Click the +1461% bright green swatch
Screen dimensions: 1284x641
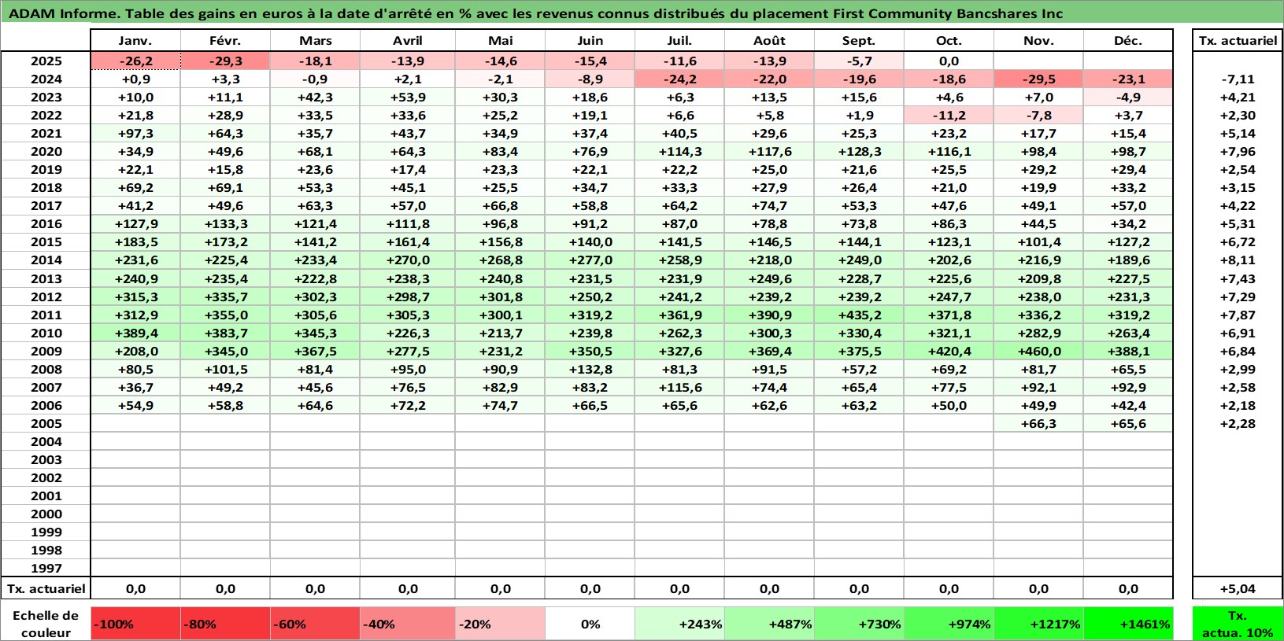(1128, 624)
